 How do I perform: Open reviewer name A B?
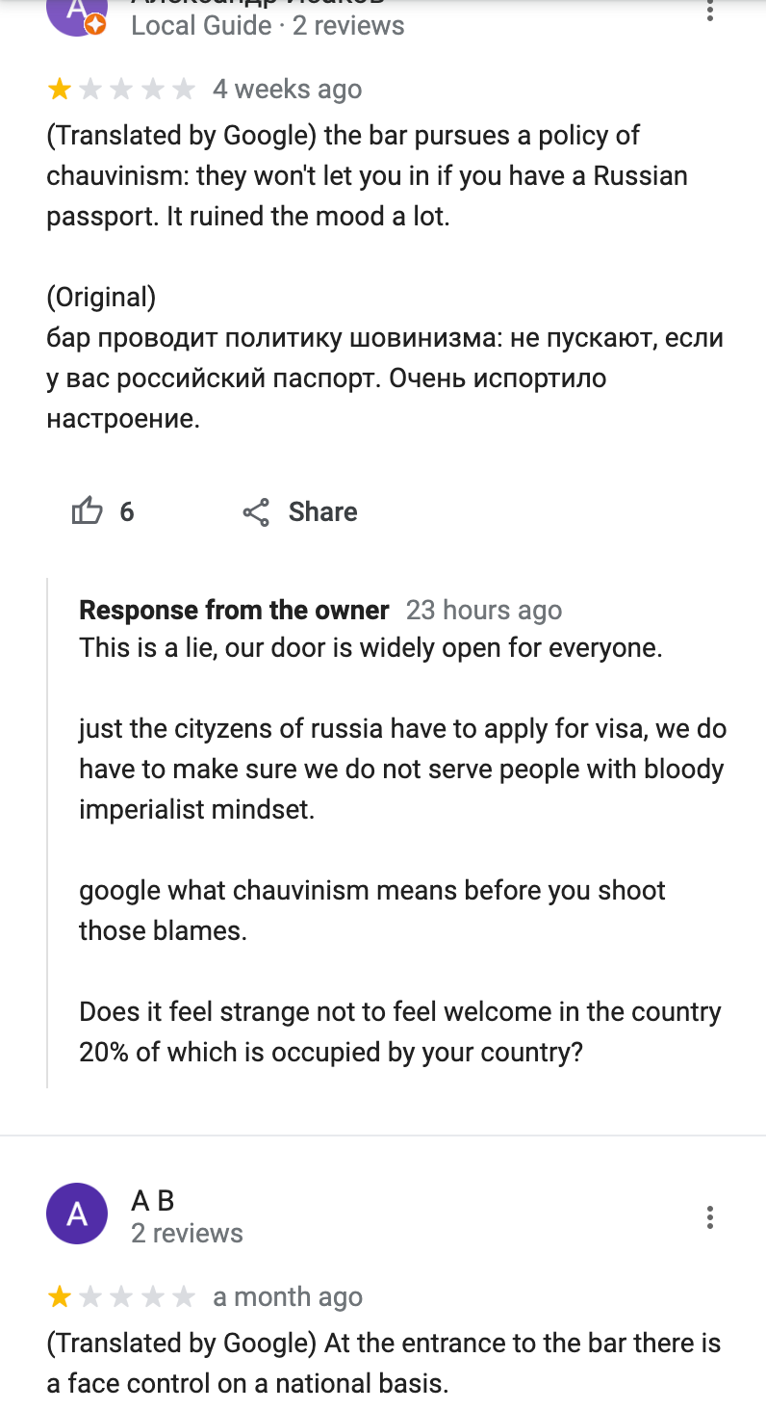[x=152, y=1201]
